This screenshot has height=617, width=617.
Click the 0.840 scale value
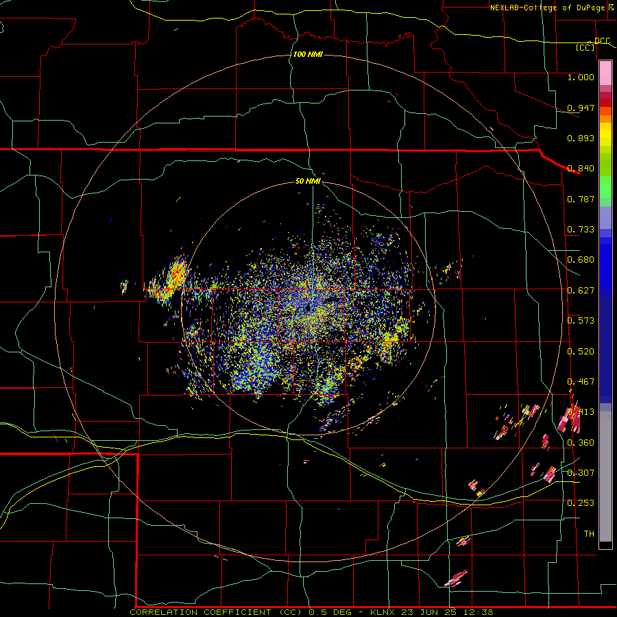581,169
